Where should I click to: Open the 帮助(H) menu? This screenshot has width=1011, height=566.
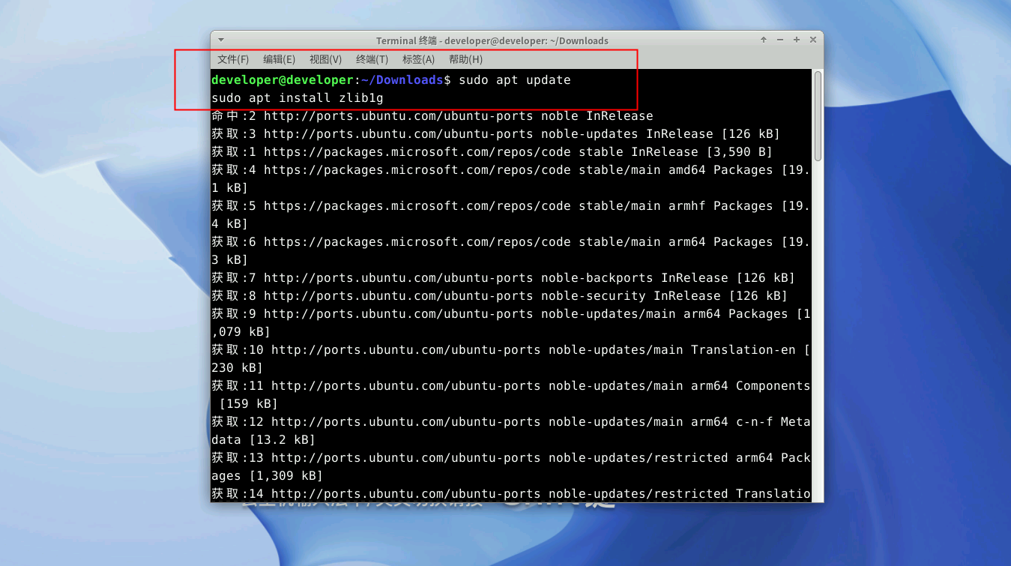click(465, 59)
